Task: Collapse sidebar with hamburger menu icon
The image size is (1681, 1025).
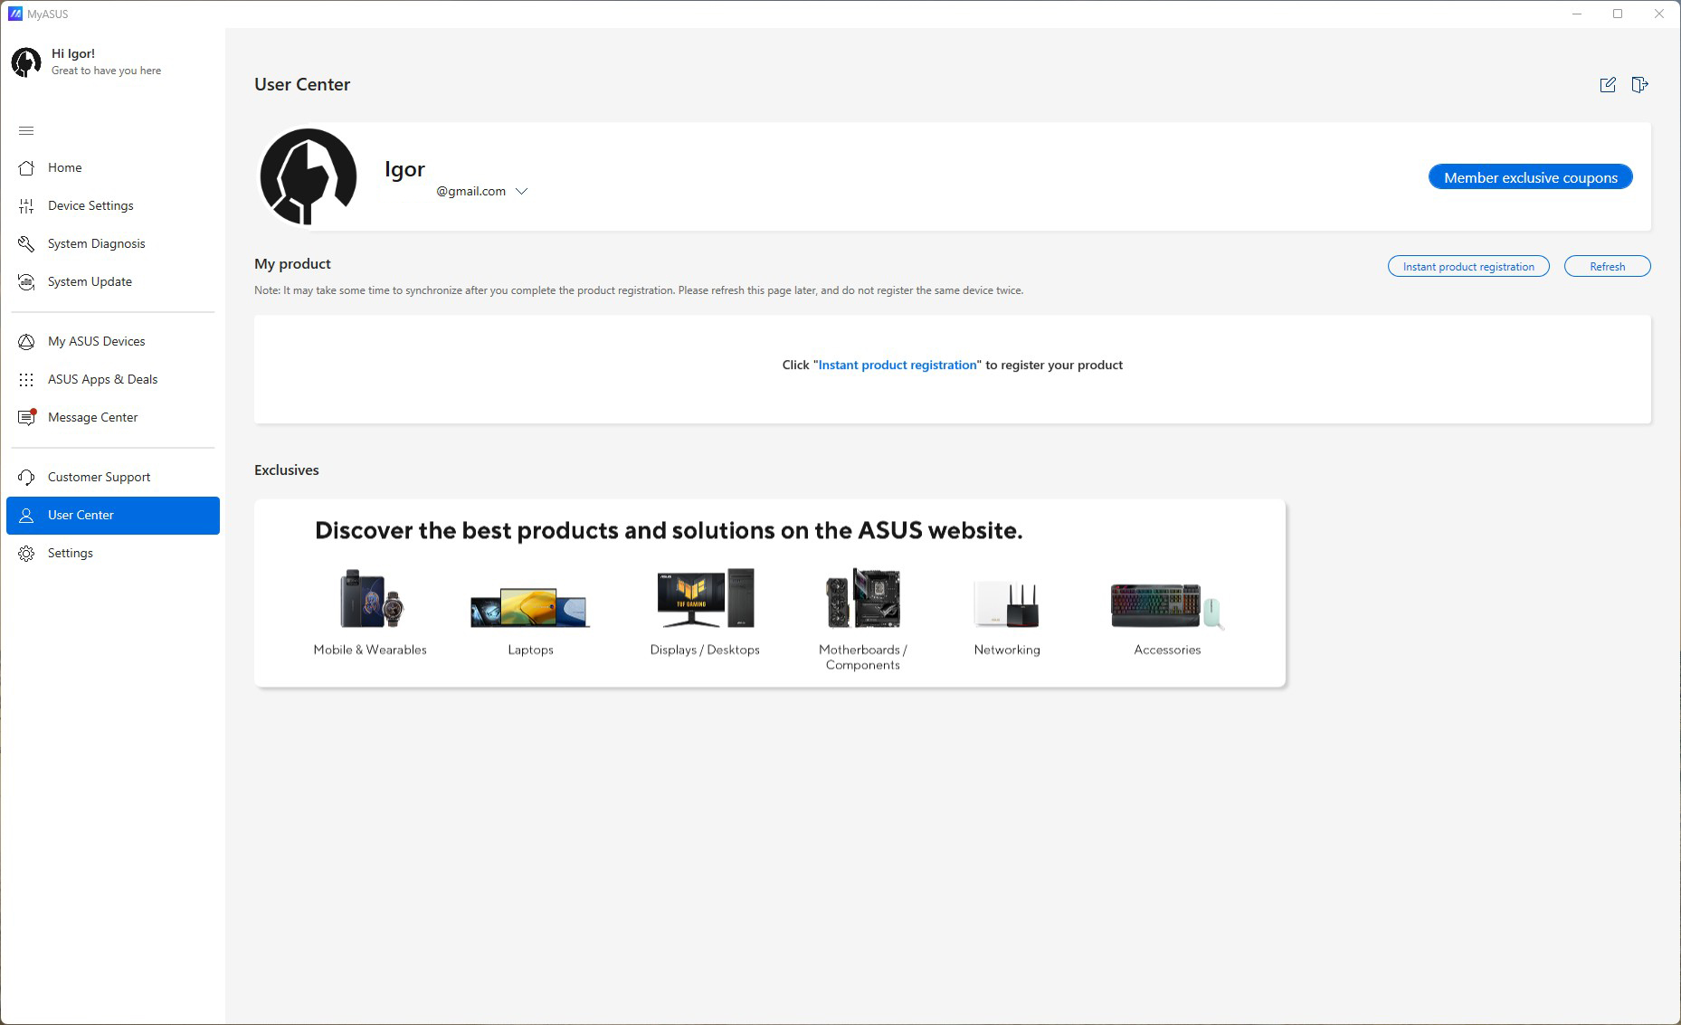Action: 26,131
